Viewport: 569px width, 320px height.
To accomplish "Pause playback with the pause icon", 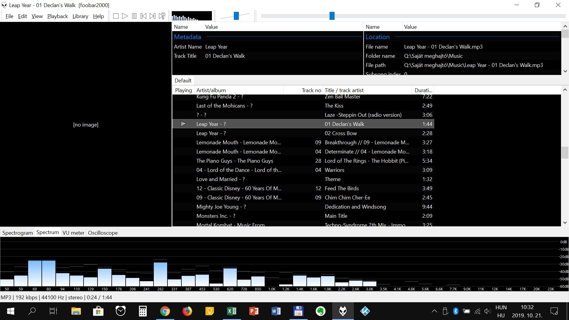I will pyautogui.click(x=134, y=16).
